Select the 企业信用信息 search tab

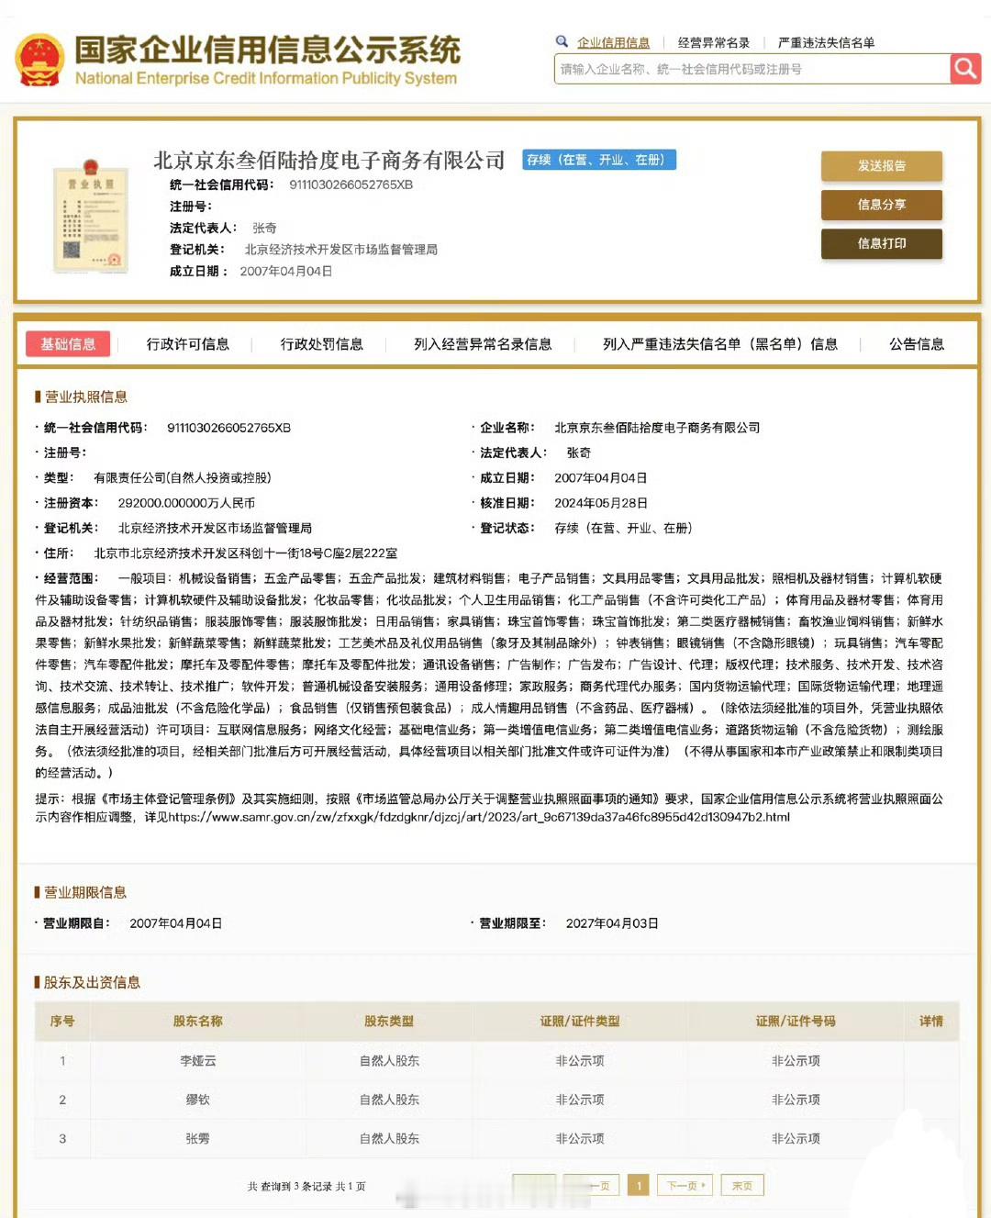[x=613, y=42]
